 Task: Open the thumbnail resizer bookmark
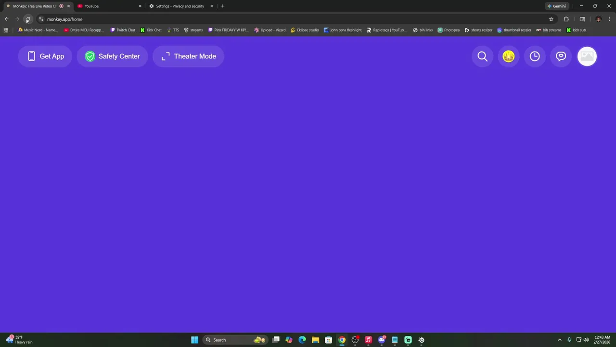coord(514,30)
